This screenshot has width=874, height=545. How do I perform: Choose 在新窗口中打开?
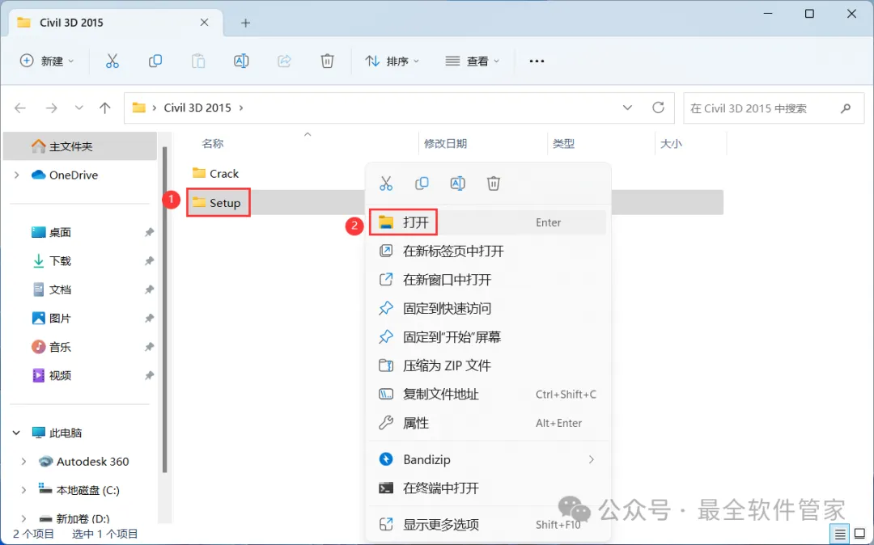(488, 280)
